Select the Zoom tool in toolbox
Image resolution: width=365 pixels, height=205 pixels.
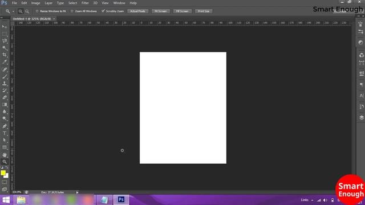[x=5, y=162]
